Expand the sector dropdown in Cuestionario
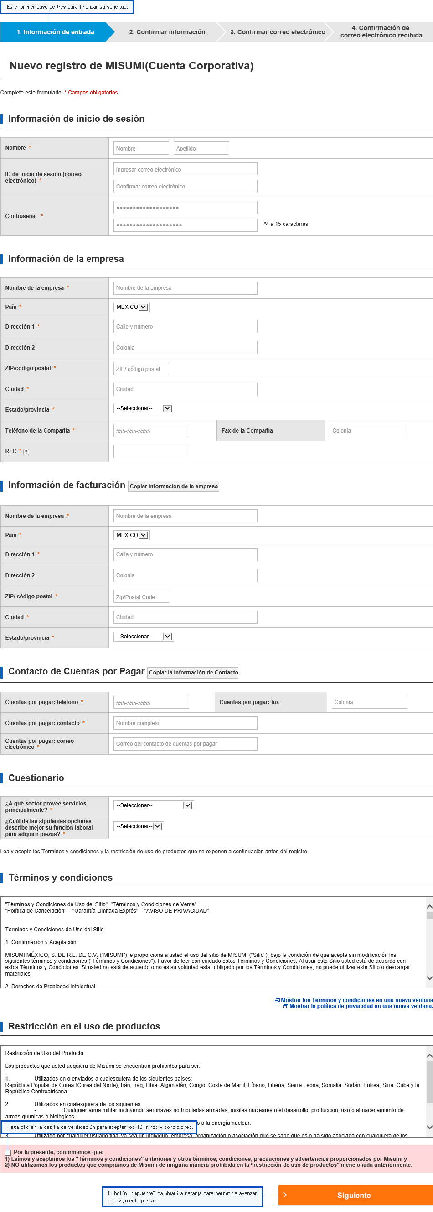This screenshot has height=1212, width=433. (153, 805)
